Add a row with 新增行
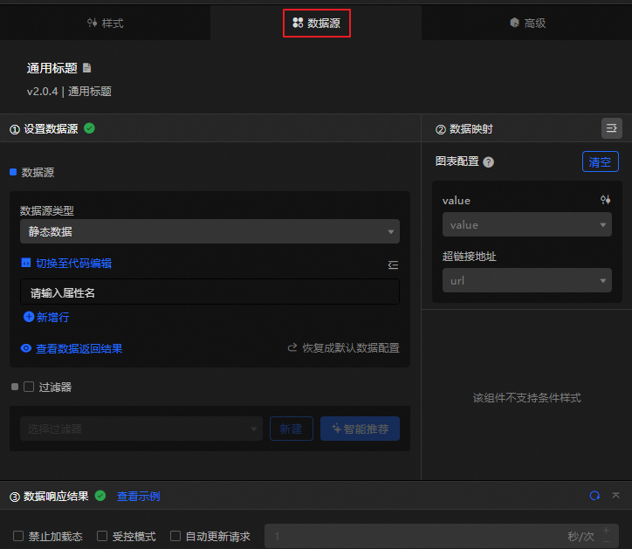Screen dimensions: 632x549 click(x=52, y=317)
